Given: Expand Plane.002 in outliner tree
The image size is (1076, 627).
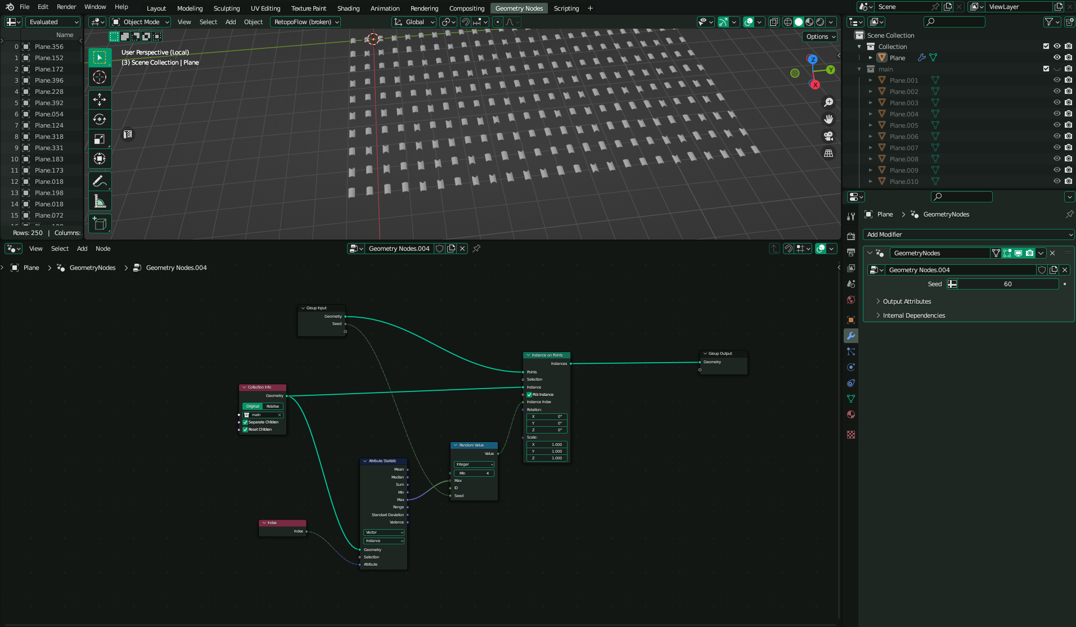Looking at the screenshot, I should coord(871,92).
